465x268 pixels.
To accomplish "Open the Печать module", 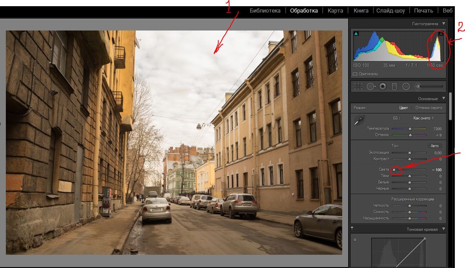I will click(x=424, y=11).
